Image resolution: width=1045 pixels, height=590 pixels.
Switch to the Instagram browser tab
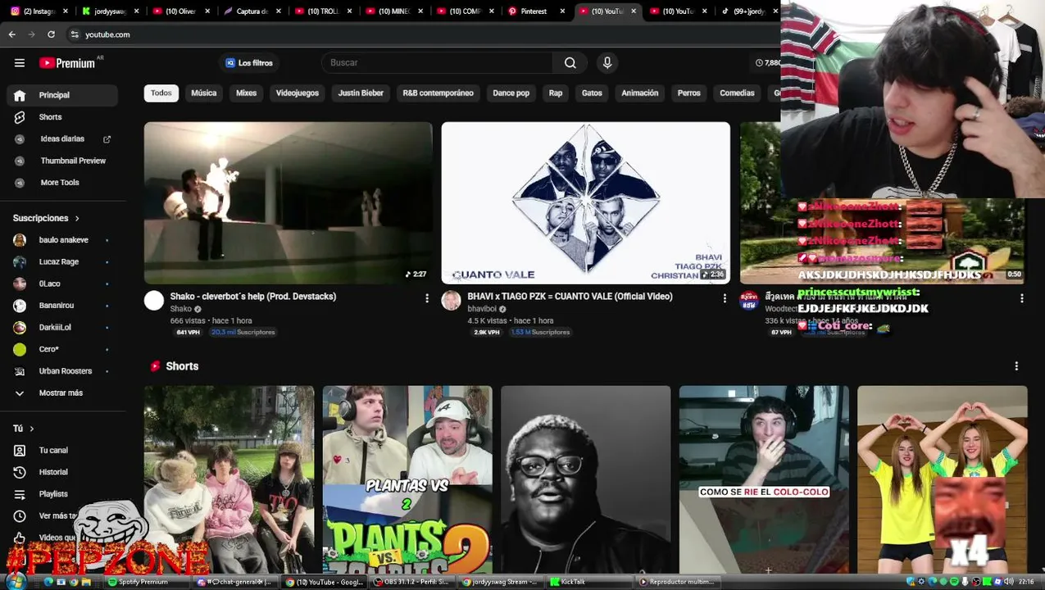(x=38, y=11)
